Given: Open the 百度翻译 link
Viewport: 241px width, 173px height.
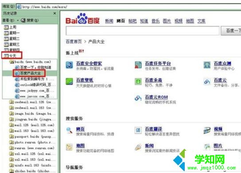Looking at the screenshot, I should pyautogui.click(x=154, y=129).
